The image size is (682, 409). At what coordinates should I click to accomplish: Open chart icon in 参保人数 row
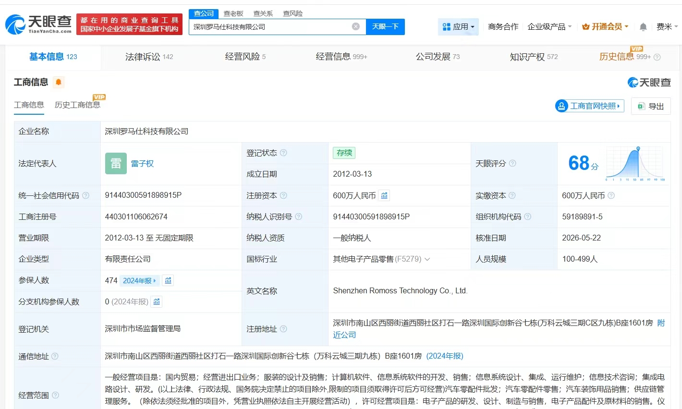168,280
